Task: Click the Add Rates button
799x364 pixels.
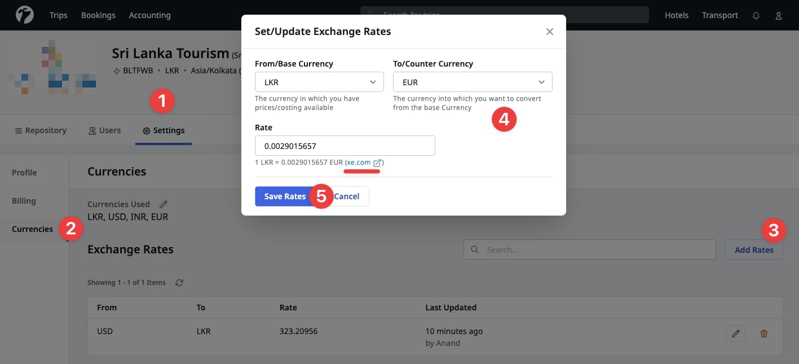Action: (x=754, y=249)
